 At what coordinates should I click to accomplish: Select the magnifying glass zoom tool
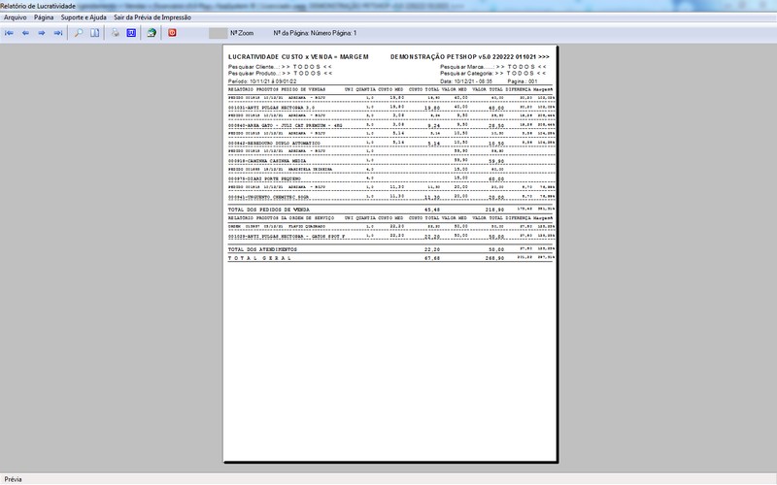pos(79,33)
